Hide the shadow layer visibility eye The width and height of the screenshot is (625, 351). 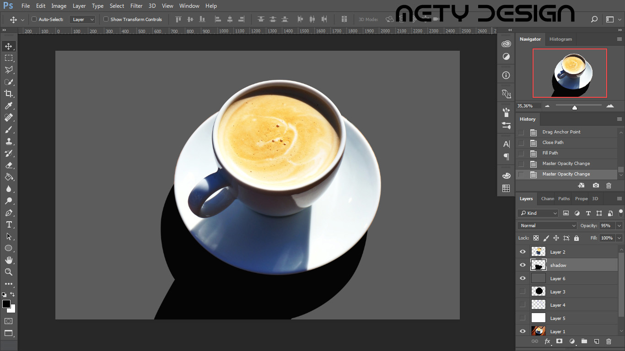point(523,265)
